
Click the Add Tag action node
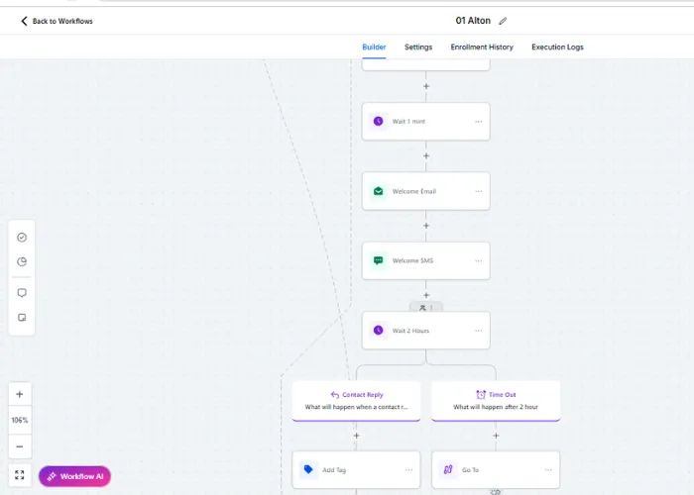click(356, 470)
